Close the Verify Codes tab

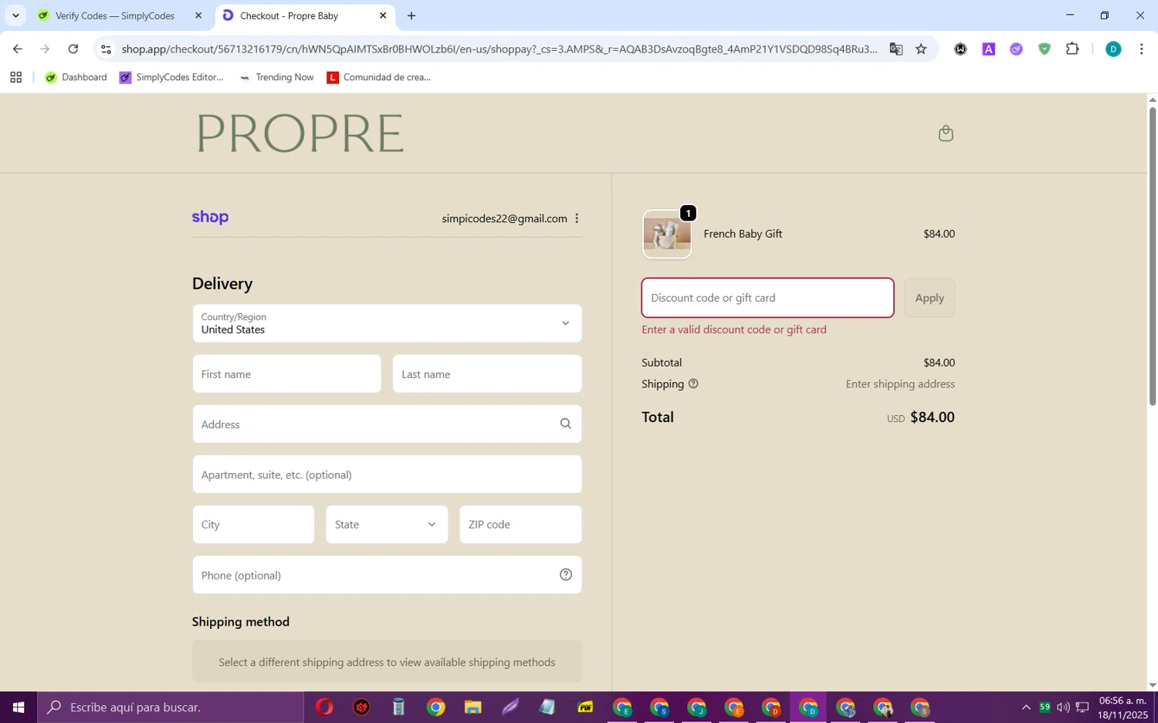pos(198,15)
